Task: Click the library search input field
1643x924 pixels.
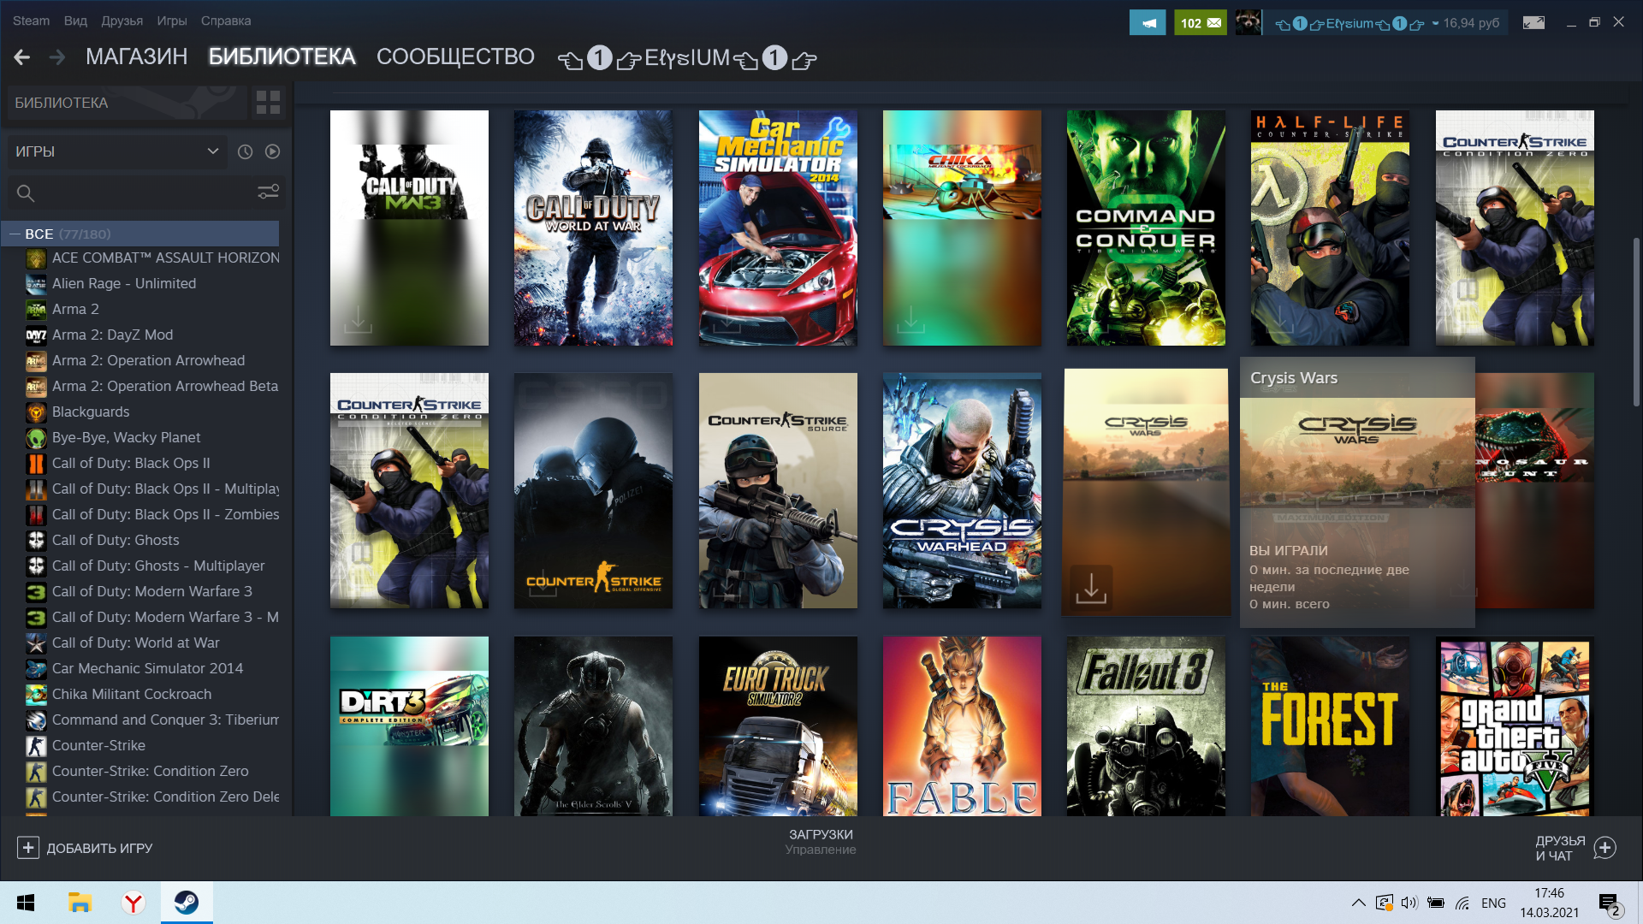Action: 145,193
